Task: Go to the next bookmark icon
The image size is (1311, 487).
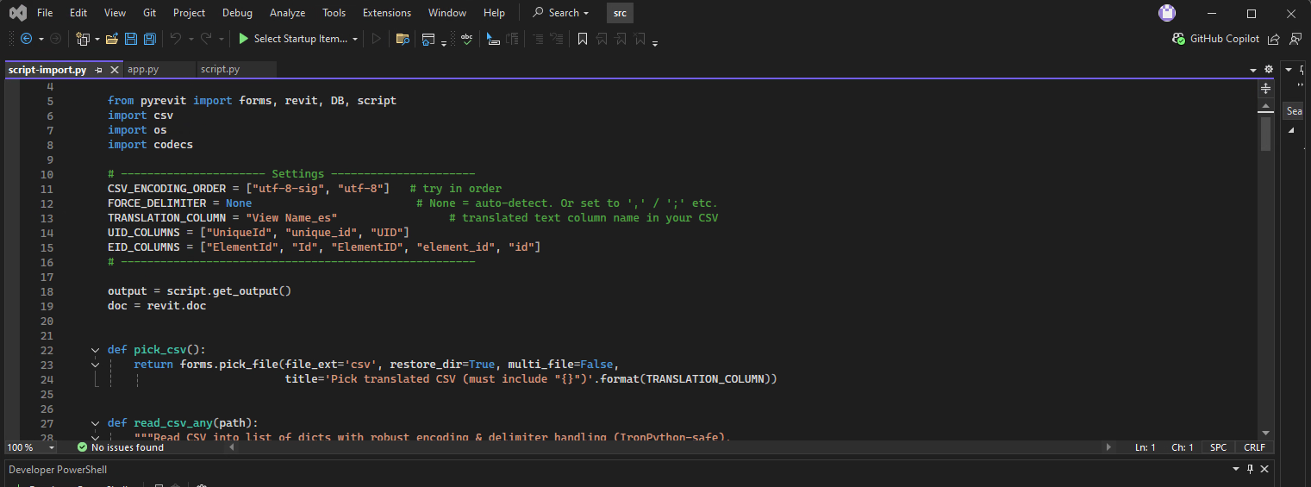Action: (620, 39)
